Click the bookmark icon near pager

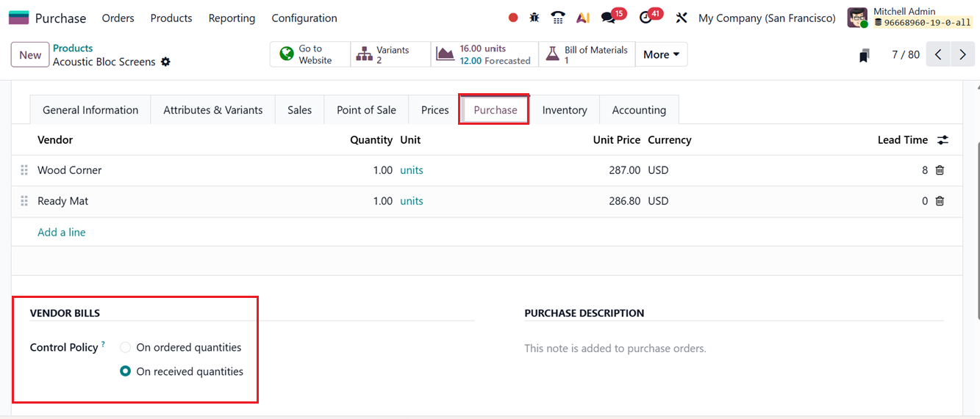point(865,55)
